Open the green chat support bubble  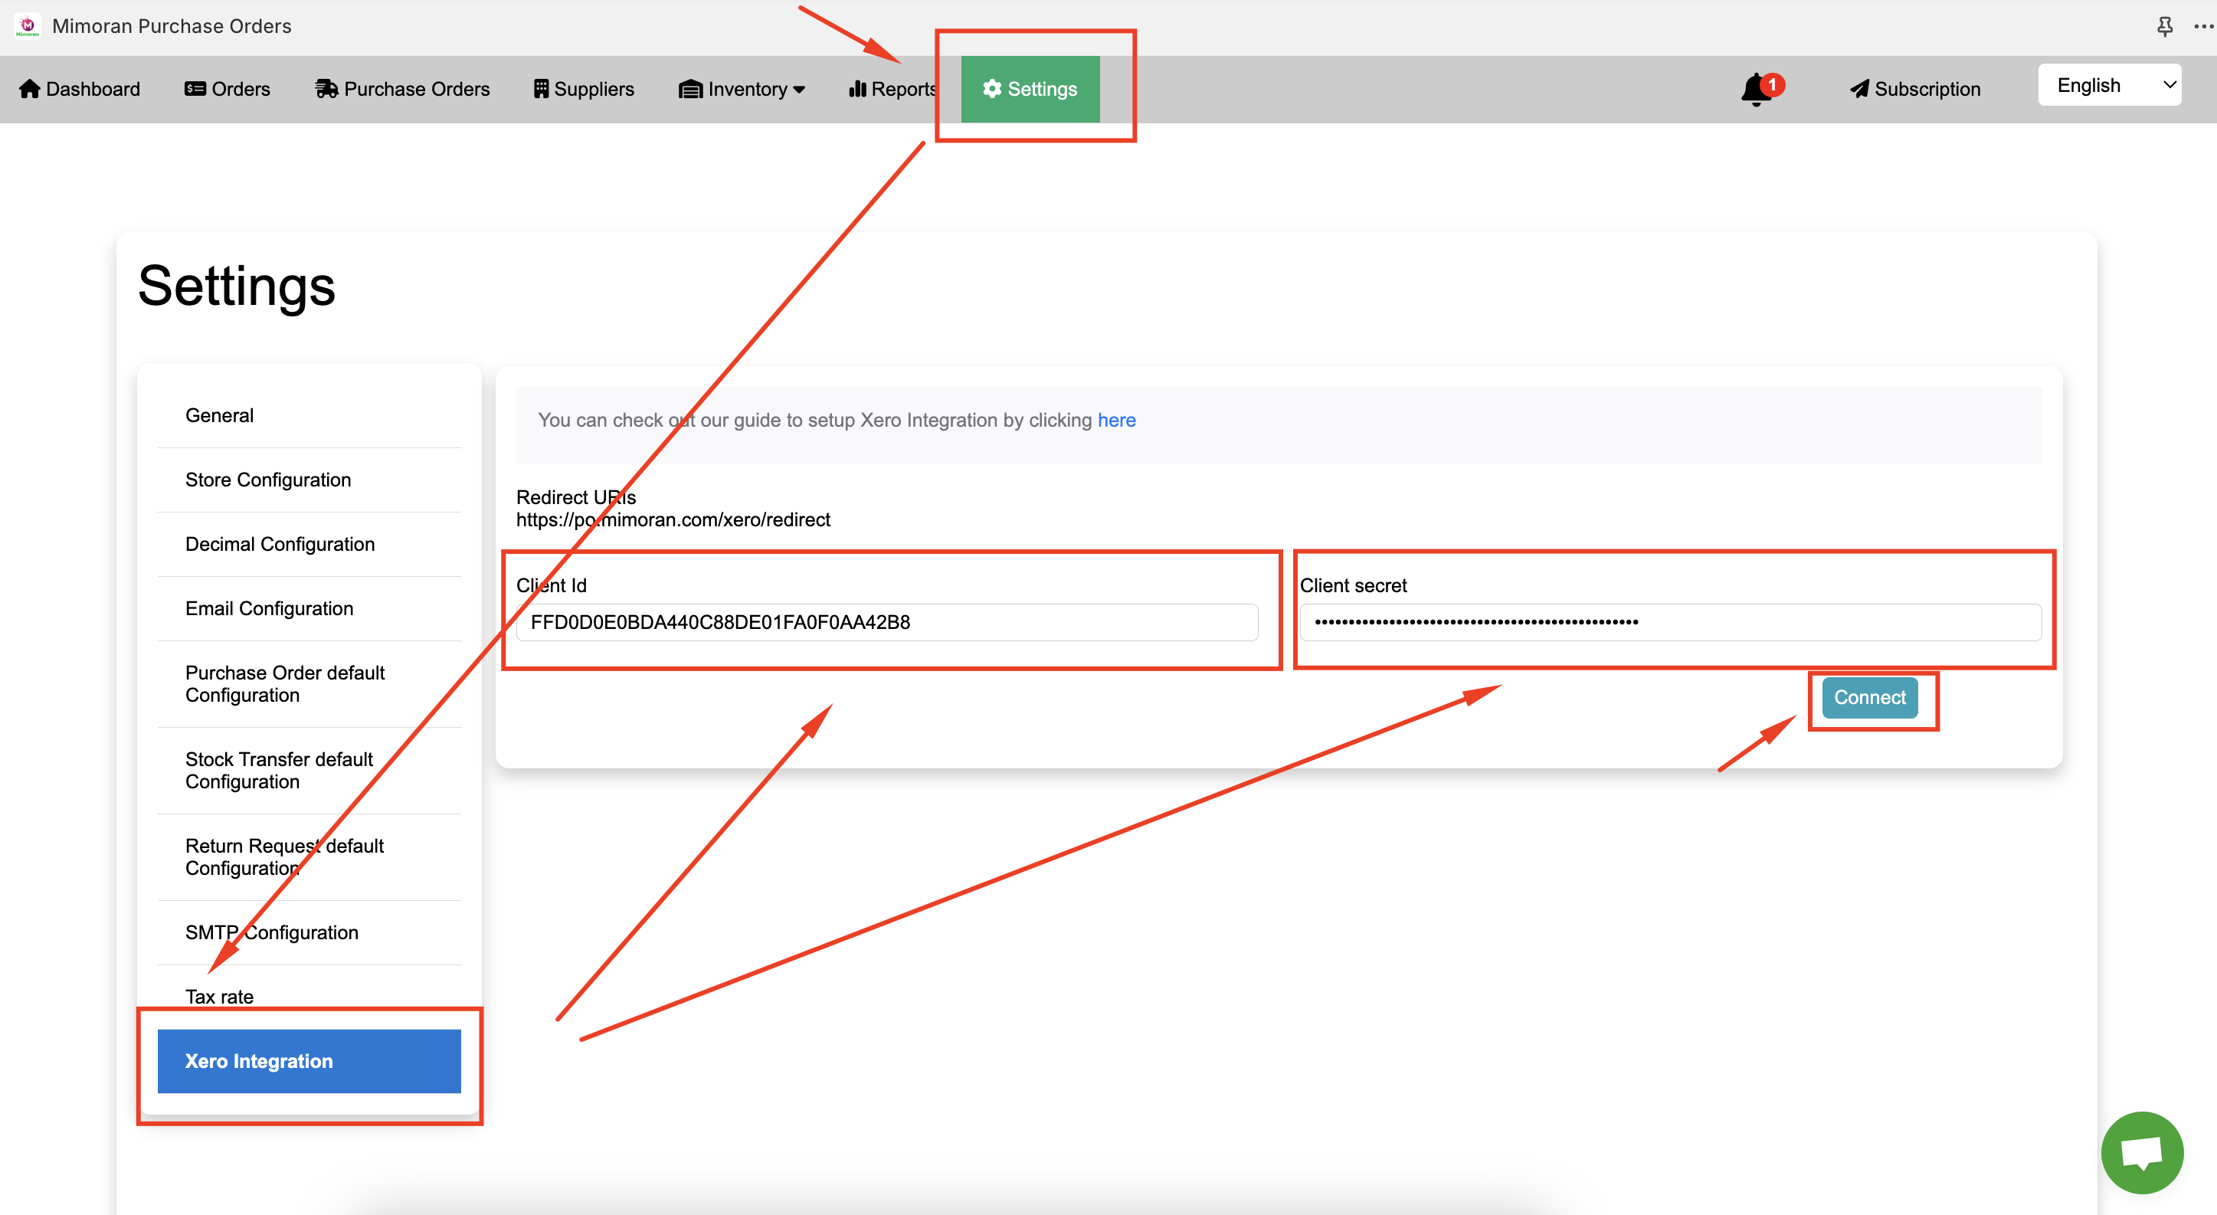pos(2142,1152)
